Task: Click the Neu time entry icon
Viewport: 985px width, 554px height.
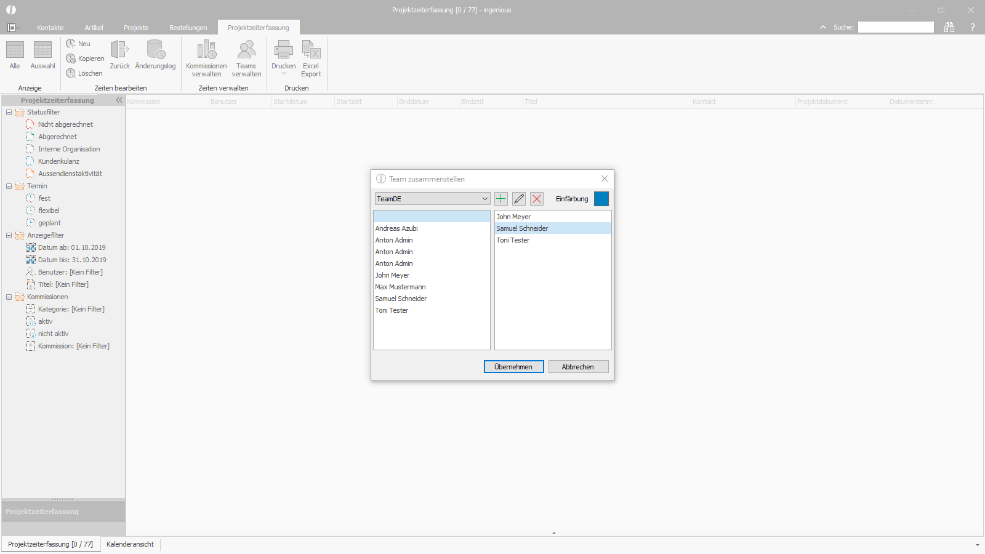Action: pos(78,44)
